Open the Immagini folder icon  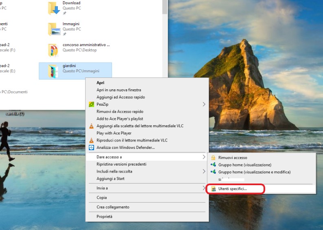tap(54, 29)
